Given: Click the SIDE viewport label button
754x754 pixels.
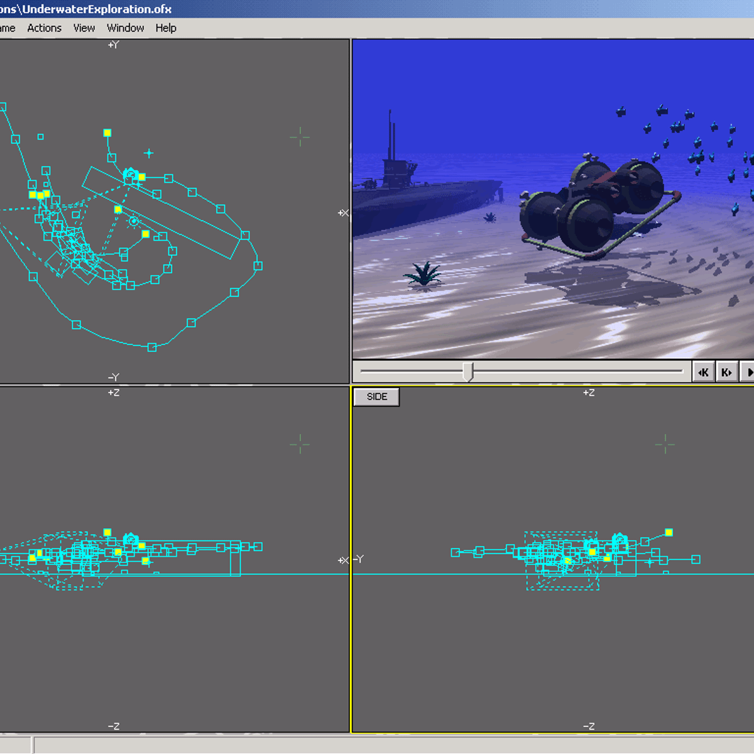Looking at the screenshot, I should pyautogui.click(x=376, y=397).
